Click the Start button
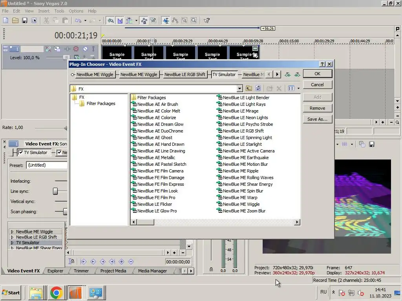Screen dimensions: 402x301 (11, 293)
